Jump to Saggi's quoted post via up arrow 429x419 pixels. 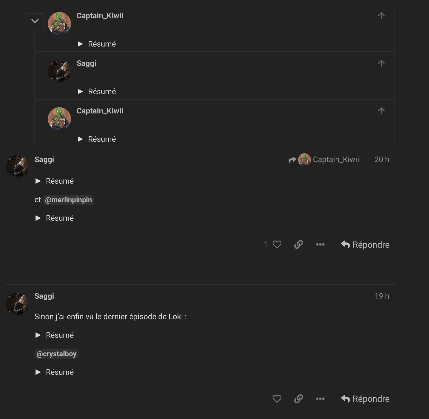(381, 63)
